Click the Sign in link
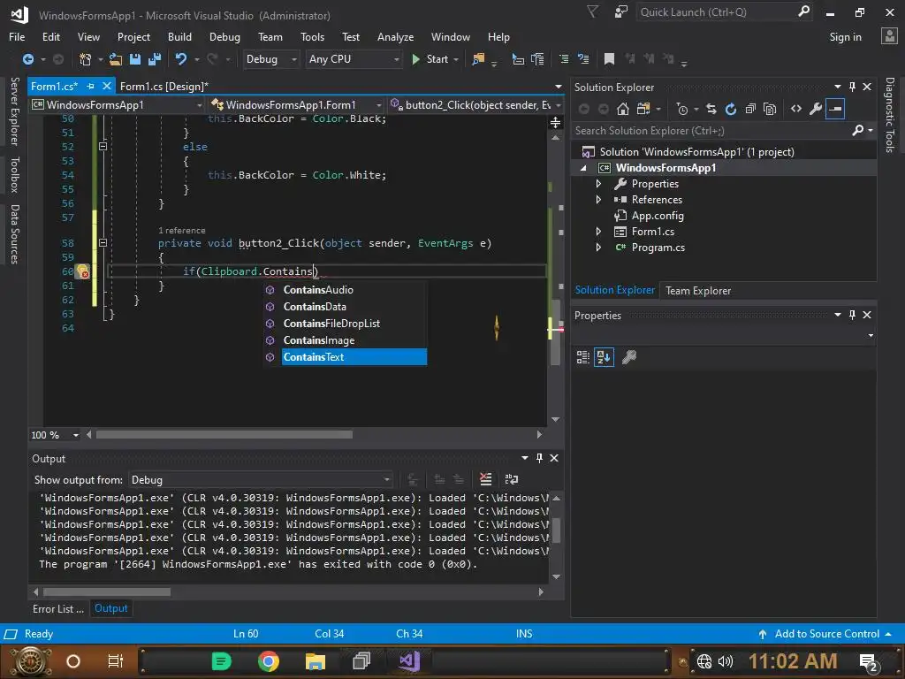This screenshot has width=905, height=679. [x=845, y=37]
